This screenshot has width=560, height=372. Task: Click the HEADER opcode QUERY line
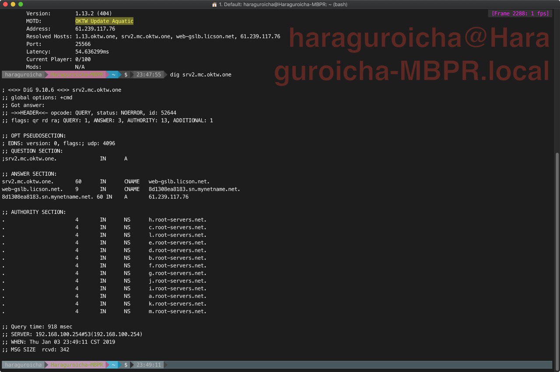(89, 113)
